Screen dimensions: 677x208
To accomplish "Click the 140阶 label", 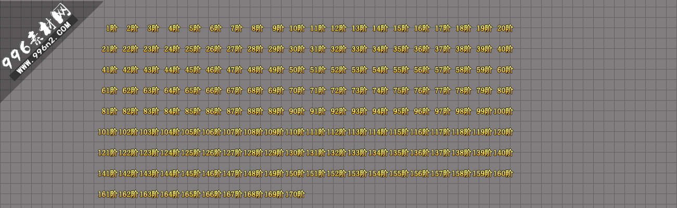I will tap(503, 153).
